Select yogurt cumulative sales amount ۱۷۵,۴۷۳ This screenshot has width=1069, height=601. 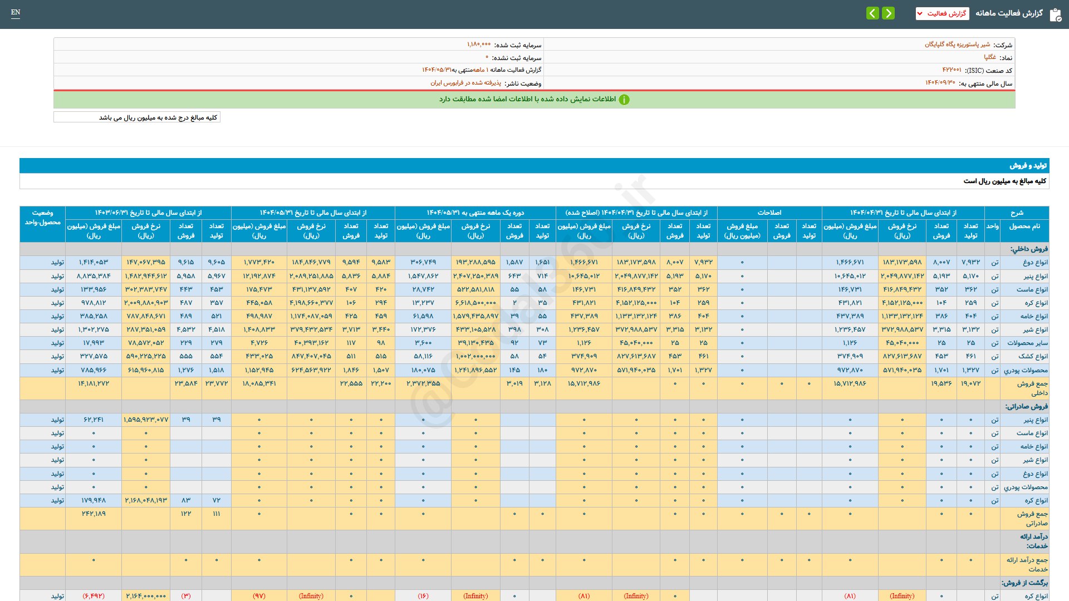(259, 289)
